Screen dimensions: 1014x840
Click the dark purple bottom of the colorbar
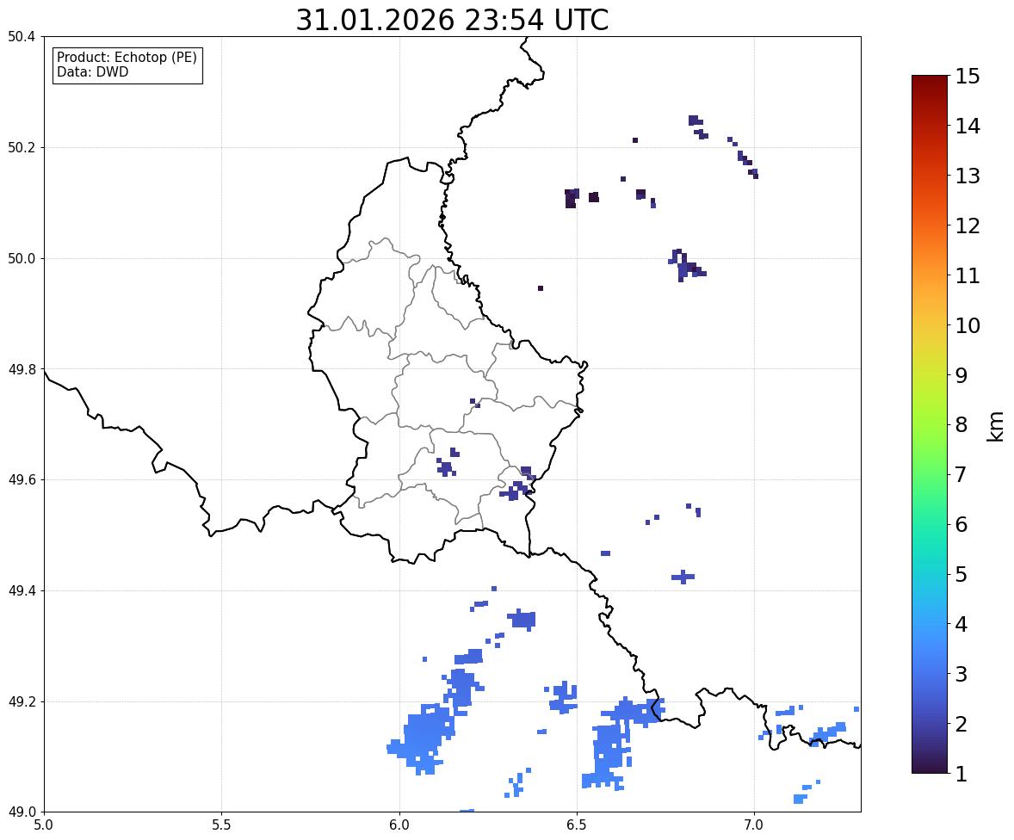pos(930,763)
